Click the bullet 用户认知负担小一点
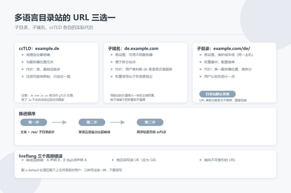291x193 pixels. (x=219, y=76)
